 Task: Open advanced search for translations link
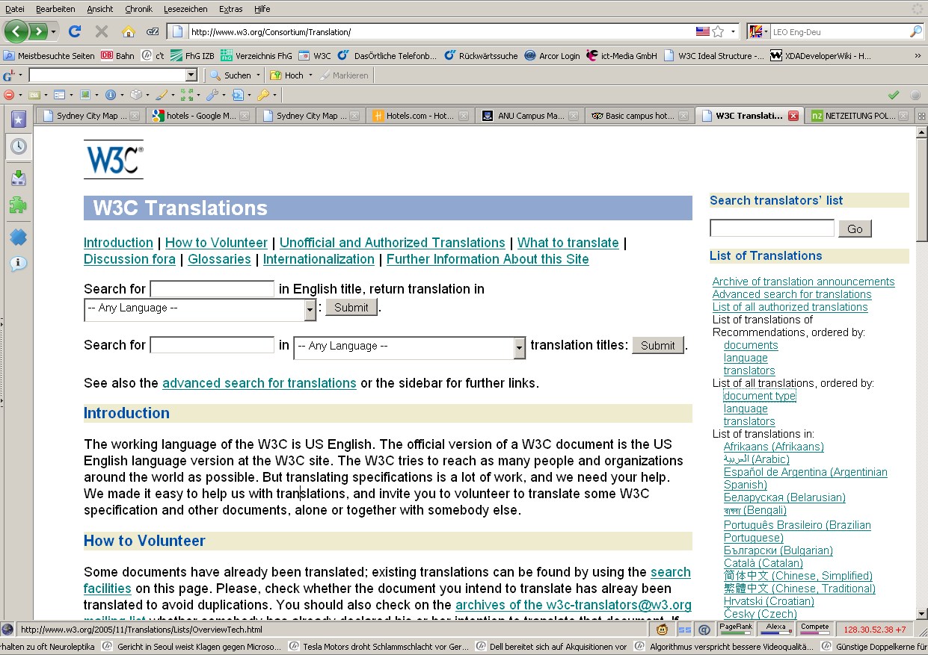pos(259,383)
